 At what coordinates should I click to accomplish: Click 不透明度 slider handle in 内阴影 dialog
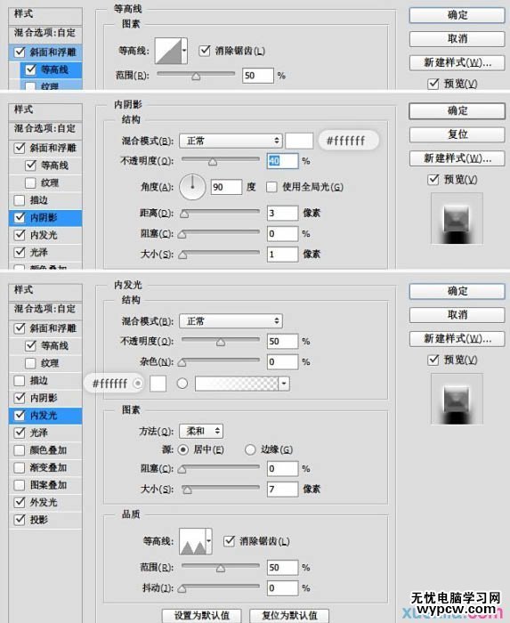click(x=213, y=161)
